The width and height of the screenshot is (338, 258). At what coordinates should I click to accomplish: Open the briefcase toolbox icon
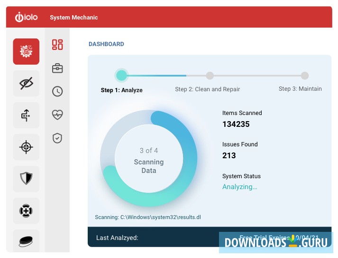tap(57, 68)
